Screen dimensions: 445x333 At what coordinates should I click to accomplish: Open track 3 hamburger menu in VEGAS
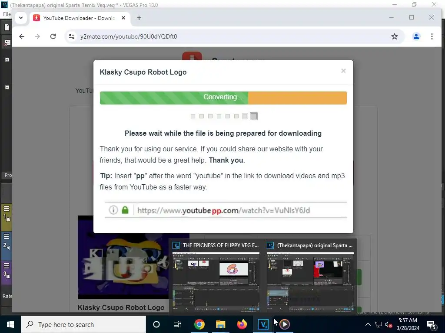[x=7, y=265]
